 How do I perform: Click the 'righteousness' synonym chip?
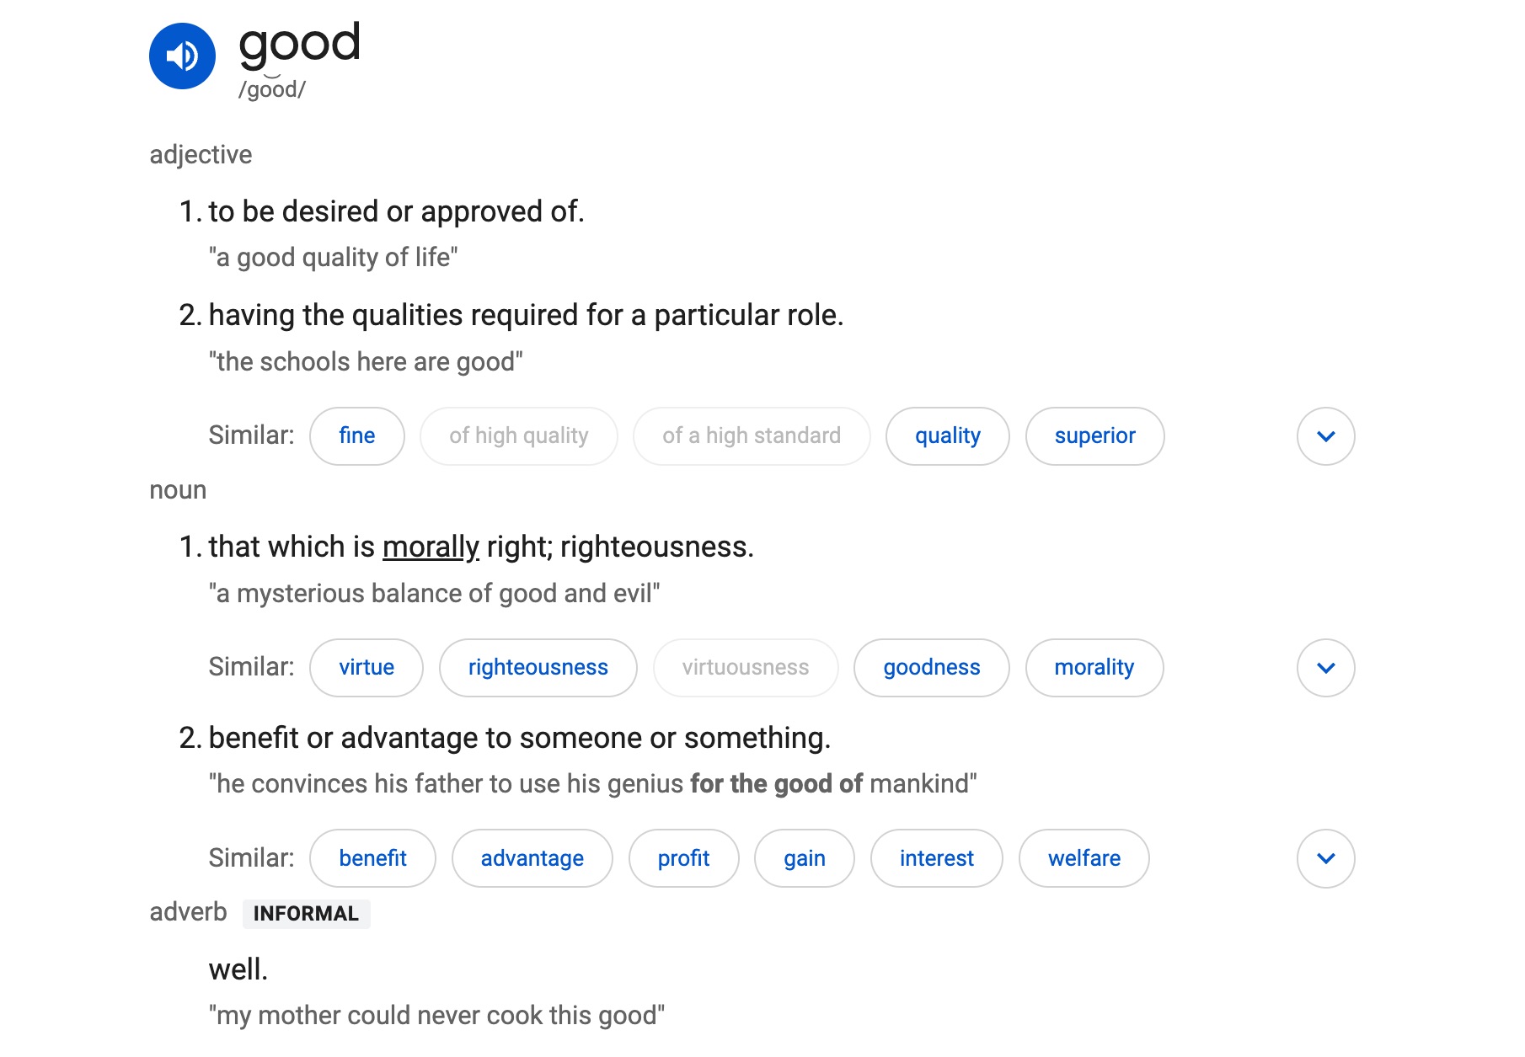click(x=538, y=667)
